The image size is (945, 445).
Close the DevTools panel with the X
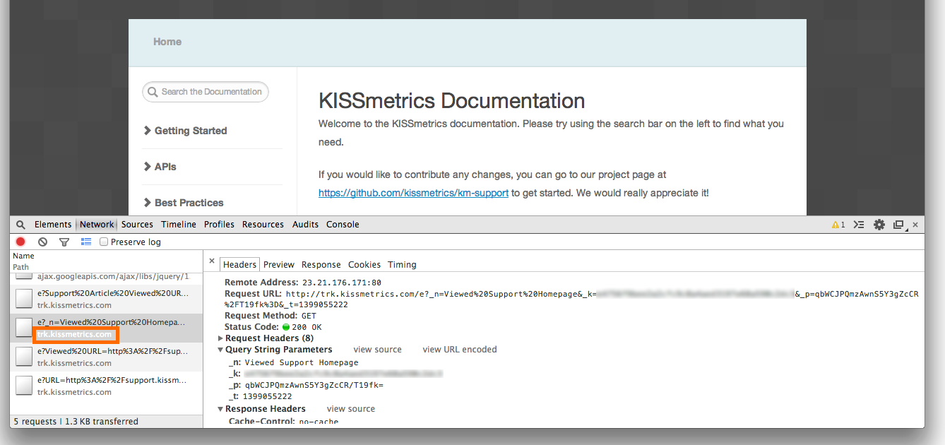(x=915, y=225)
